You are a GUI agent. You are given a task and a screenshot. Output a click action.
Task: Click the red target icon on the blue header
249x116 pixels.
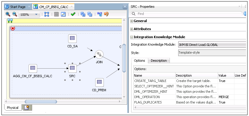tap(13, 29)
